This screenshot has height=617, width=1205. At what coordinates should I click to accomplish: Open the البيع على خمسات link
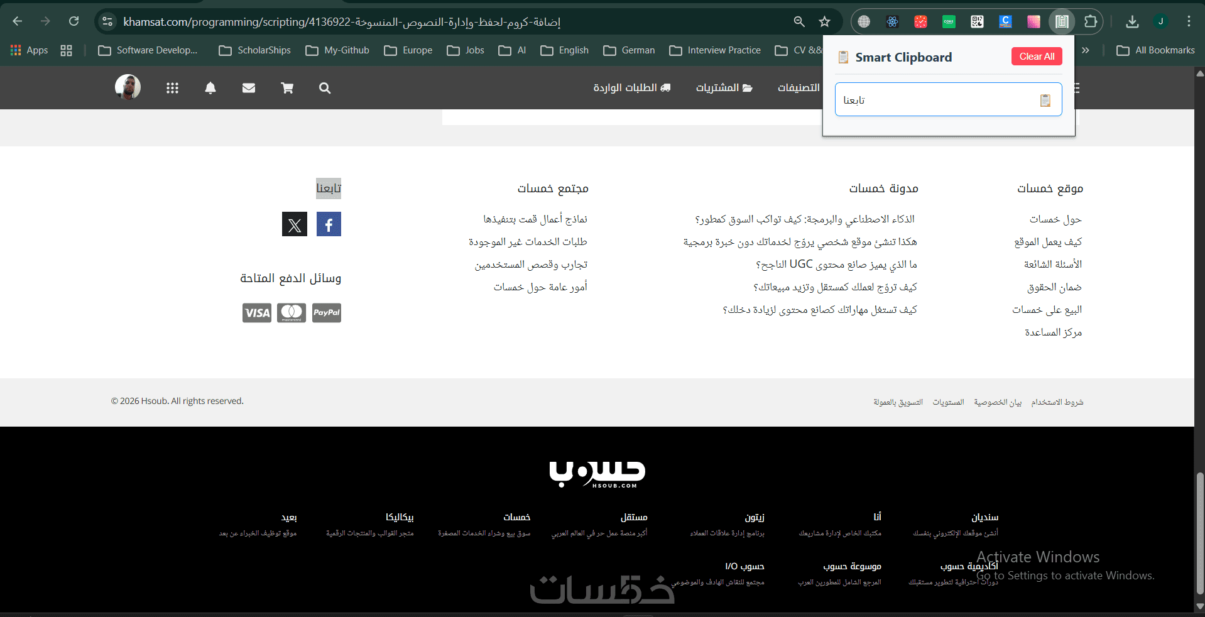pos(1047,310)
